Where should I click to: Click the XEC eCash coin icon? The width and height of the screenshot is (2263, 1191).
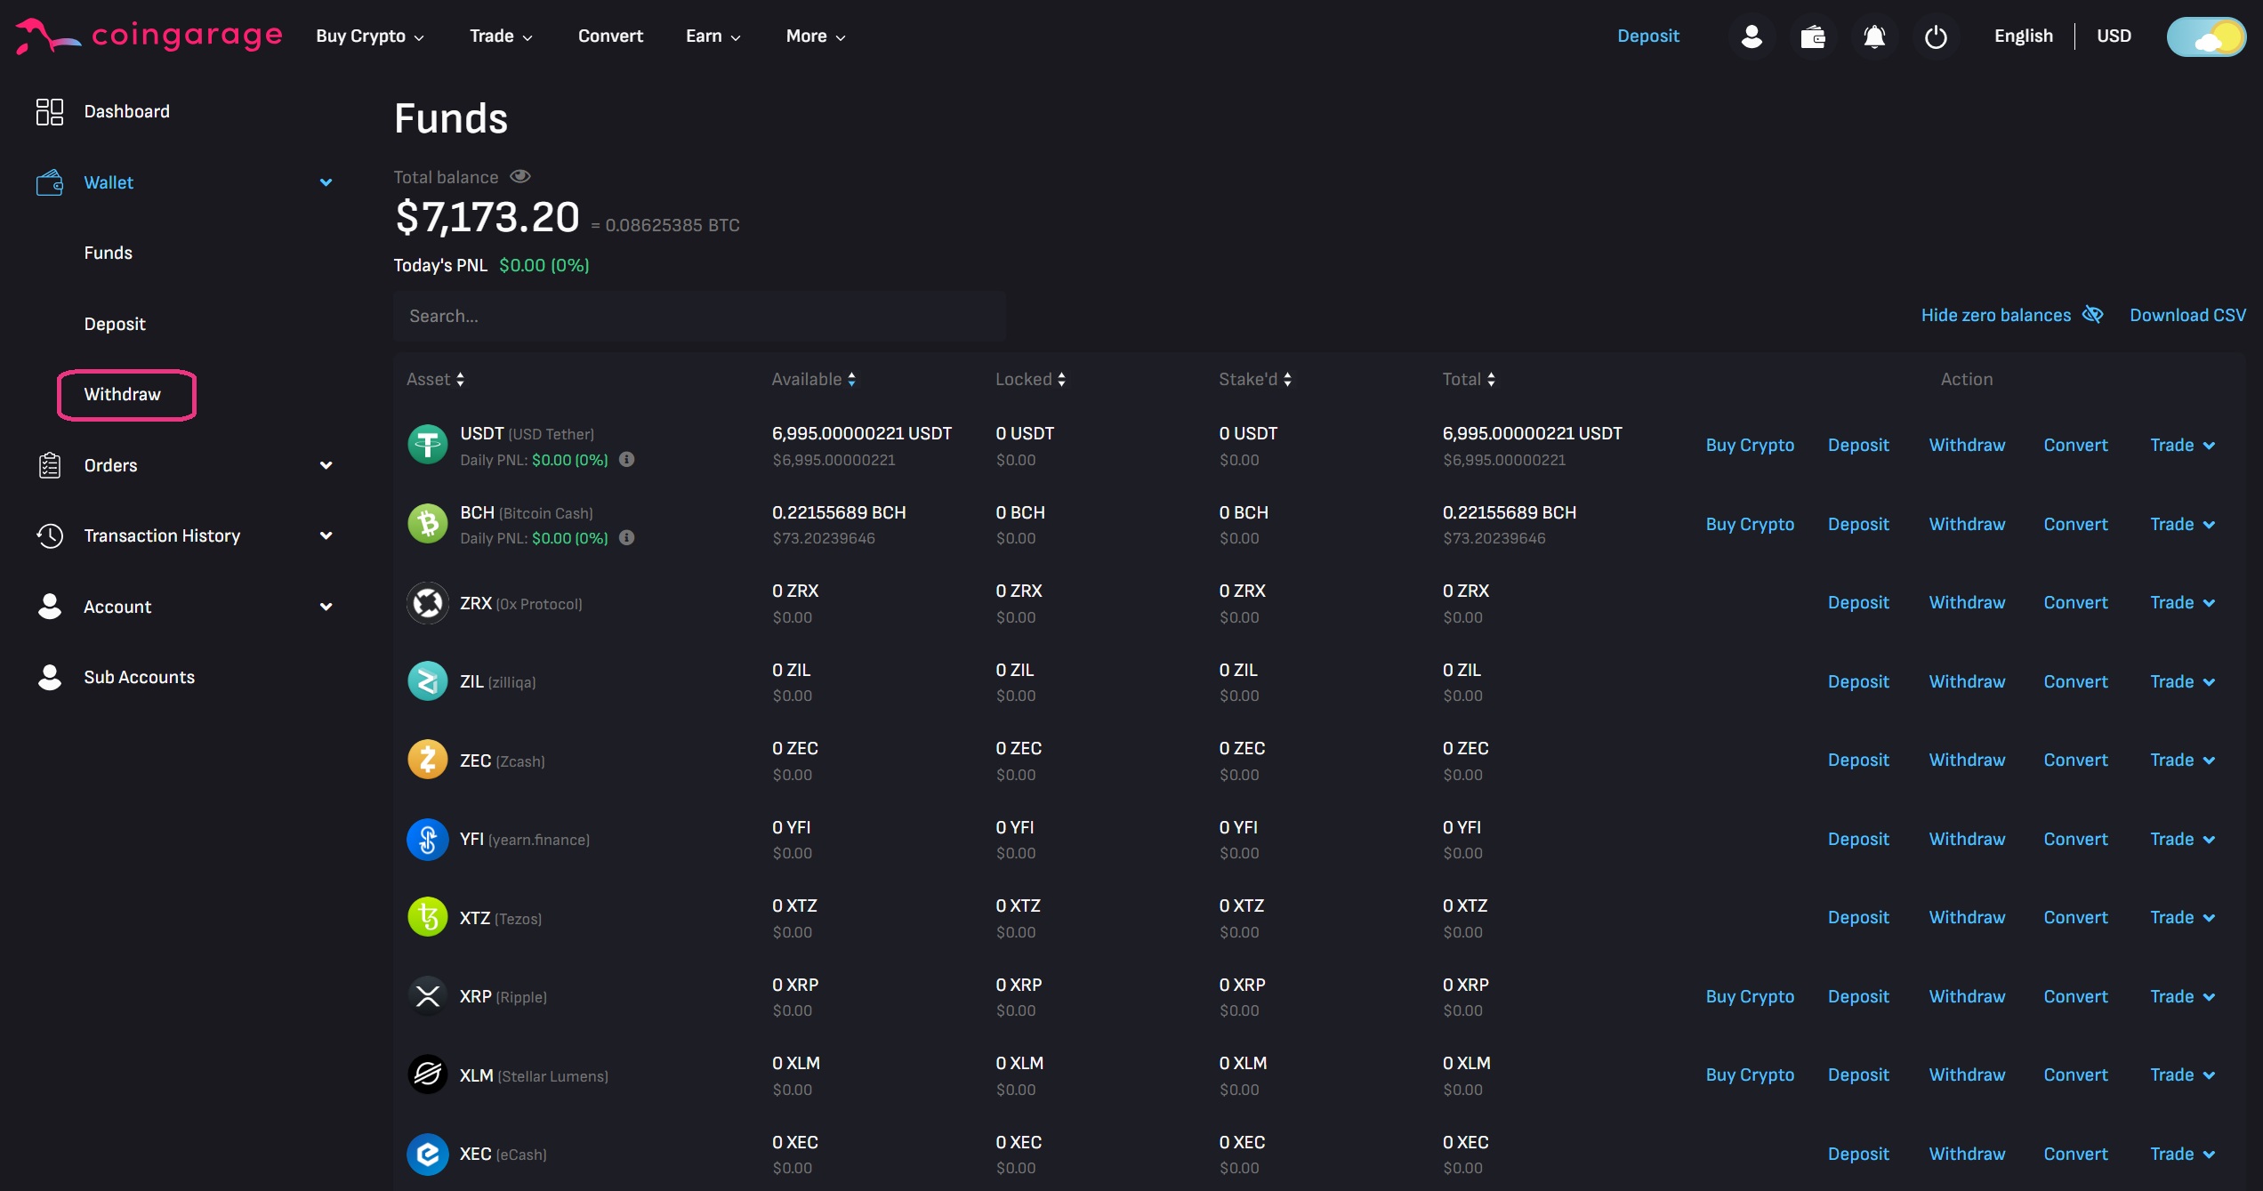427,1154
